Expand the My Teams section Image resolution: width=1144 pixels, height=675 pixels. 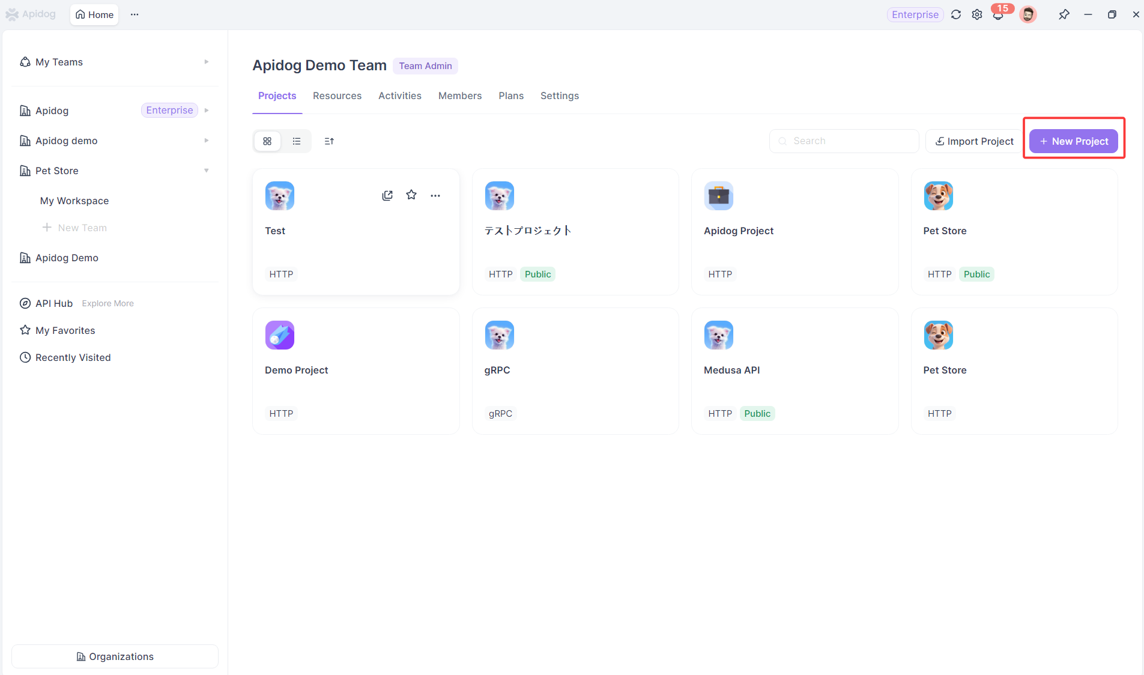click(x=206, y=62)
